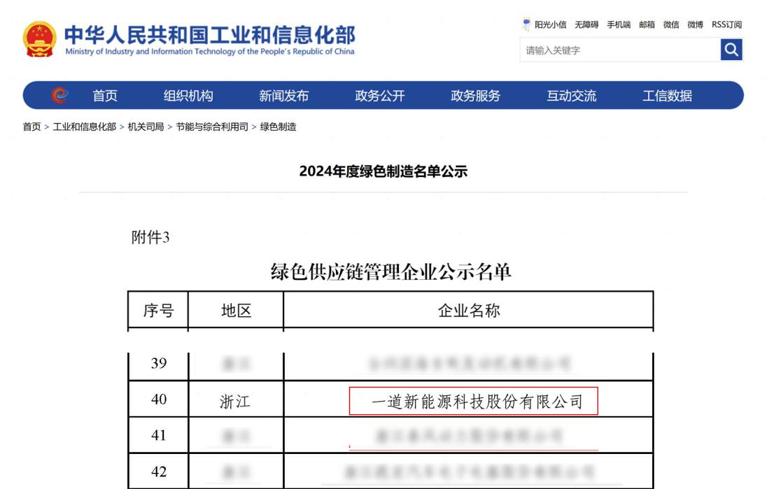Click 机关司局 in the breadcrumb

click(x=146, y=127)
